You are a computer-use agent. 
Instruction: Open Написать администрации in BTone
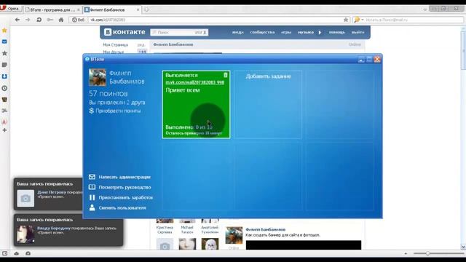tap(125, 177)
